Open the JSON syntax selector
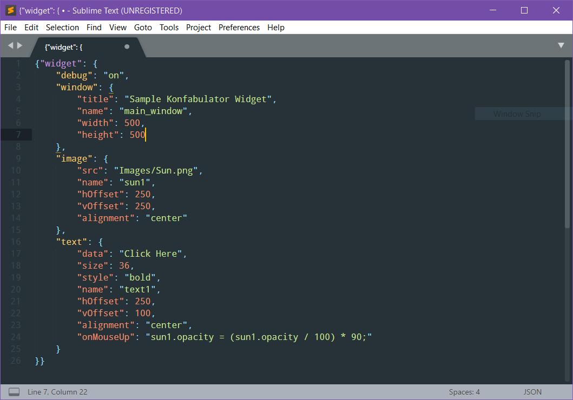The height and width of the screenshot is (400, 573). coord(532,392)
